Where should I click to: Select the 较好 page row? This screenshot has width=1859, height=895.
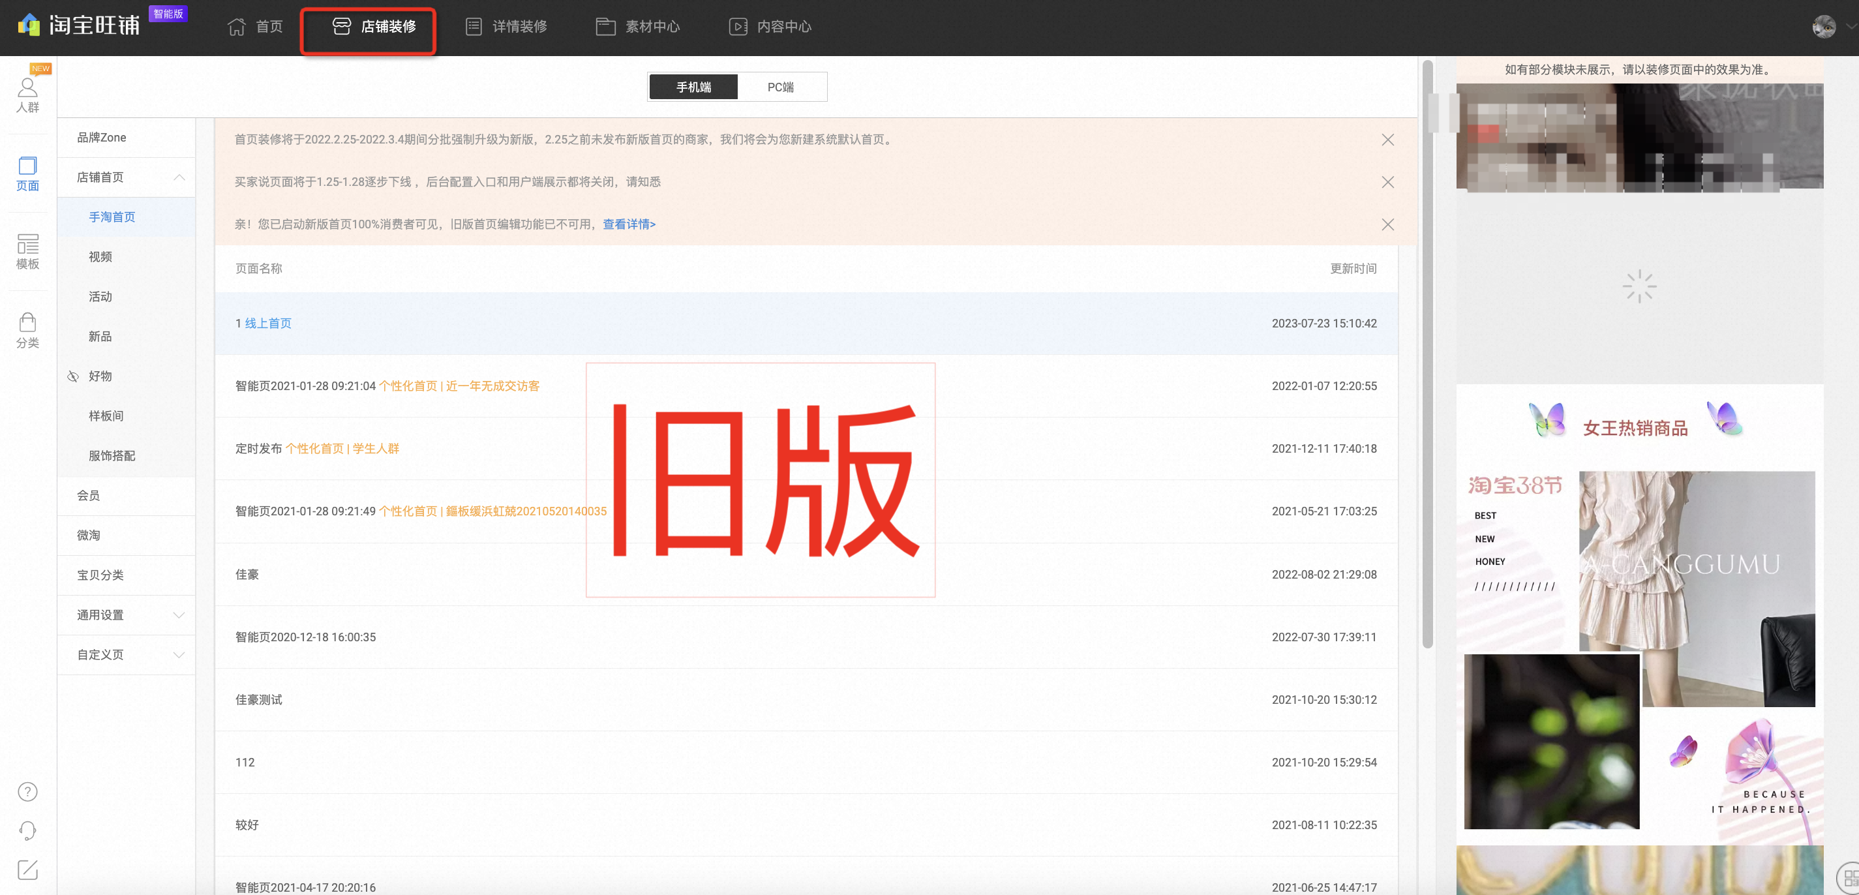coord(806,825)
